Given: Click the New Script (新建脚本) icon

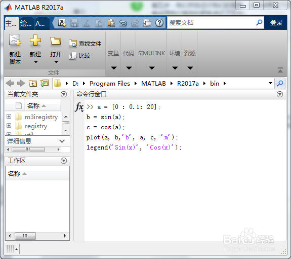Looking at the screenshot, I should coord(15,40).
